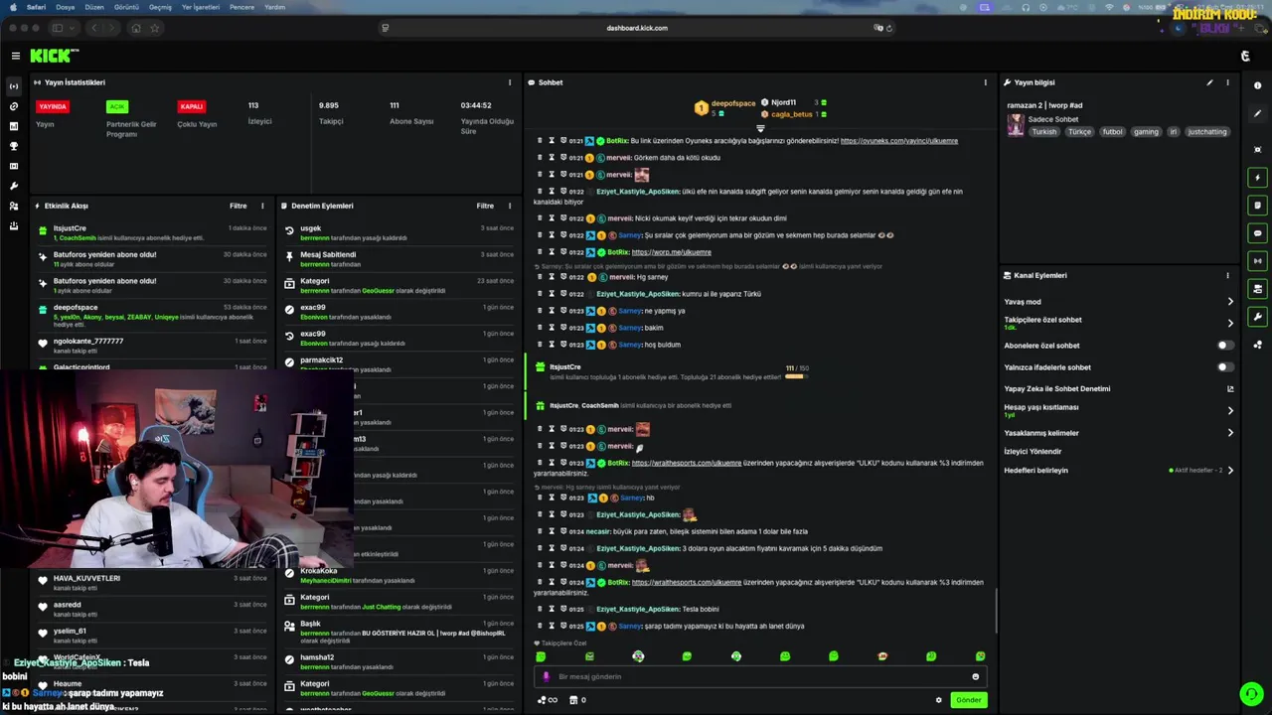Open Dosya menu in menu bar
This screenshot has height=715, width=1272.
click(66, 7)
